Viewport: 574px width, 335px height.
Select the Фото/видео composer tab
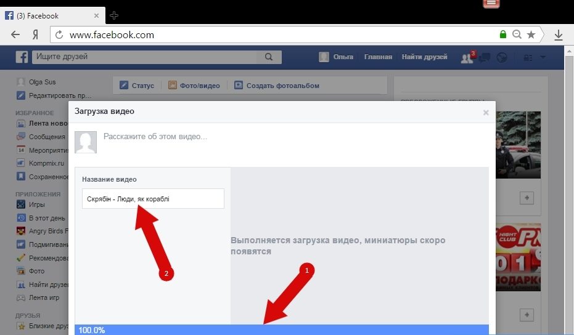[x=194, y=86]
